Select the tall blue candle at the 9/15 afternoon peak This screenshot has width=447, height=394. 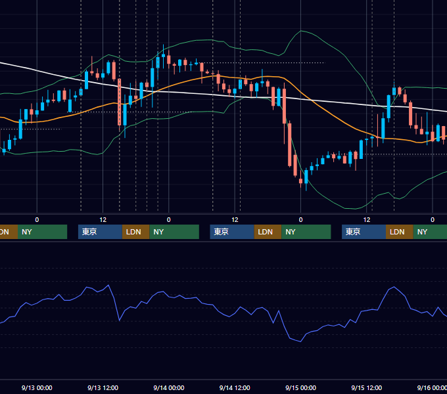point(388,106)
